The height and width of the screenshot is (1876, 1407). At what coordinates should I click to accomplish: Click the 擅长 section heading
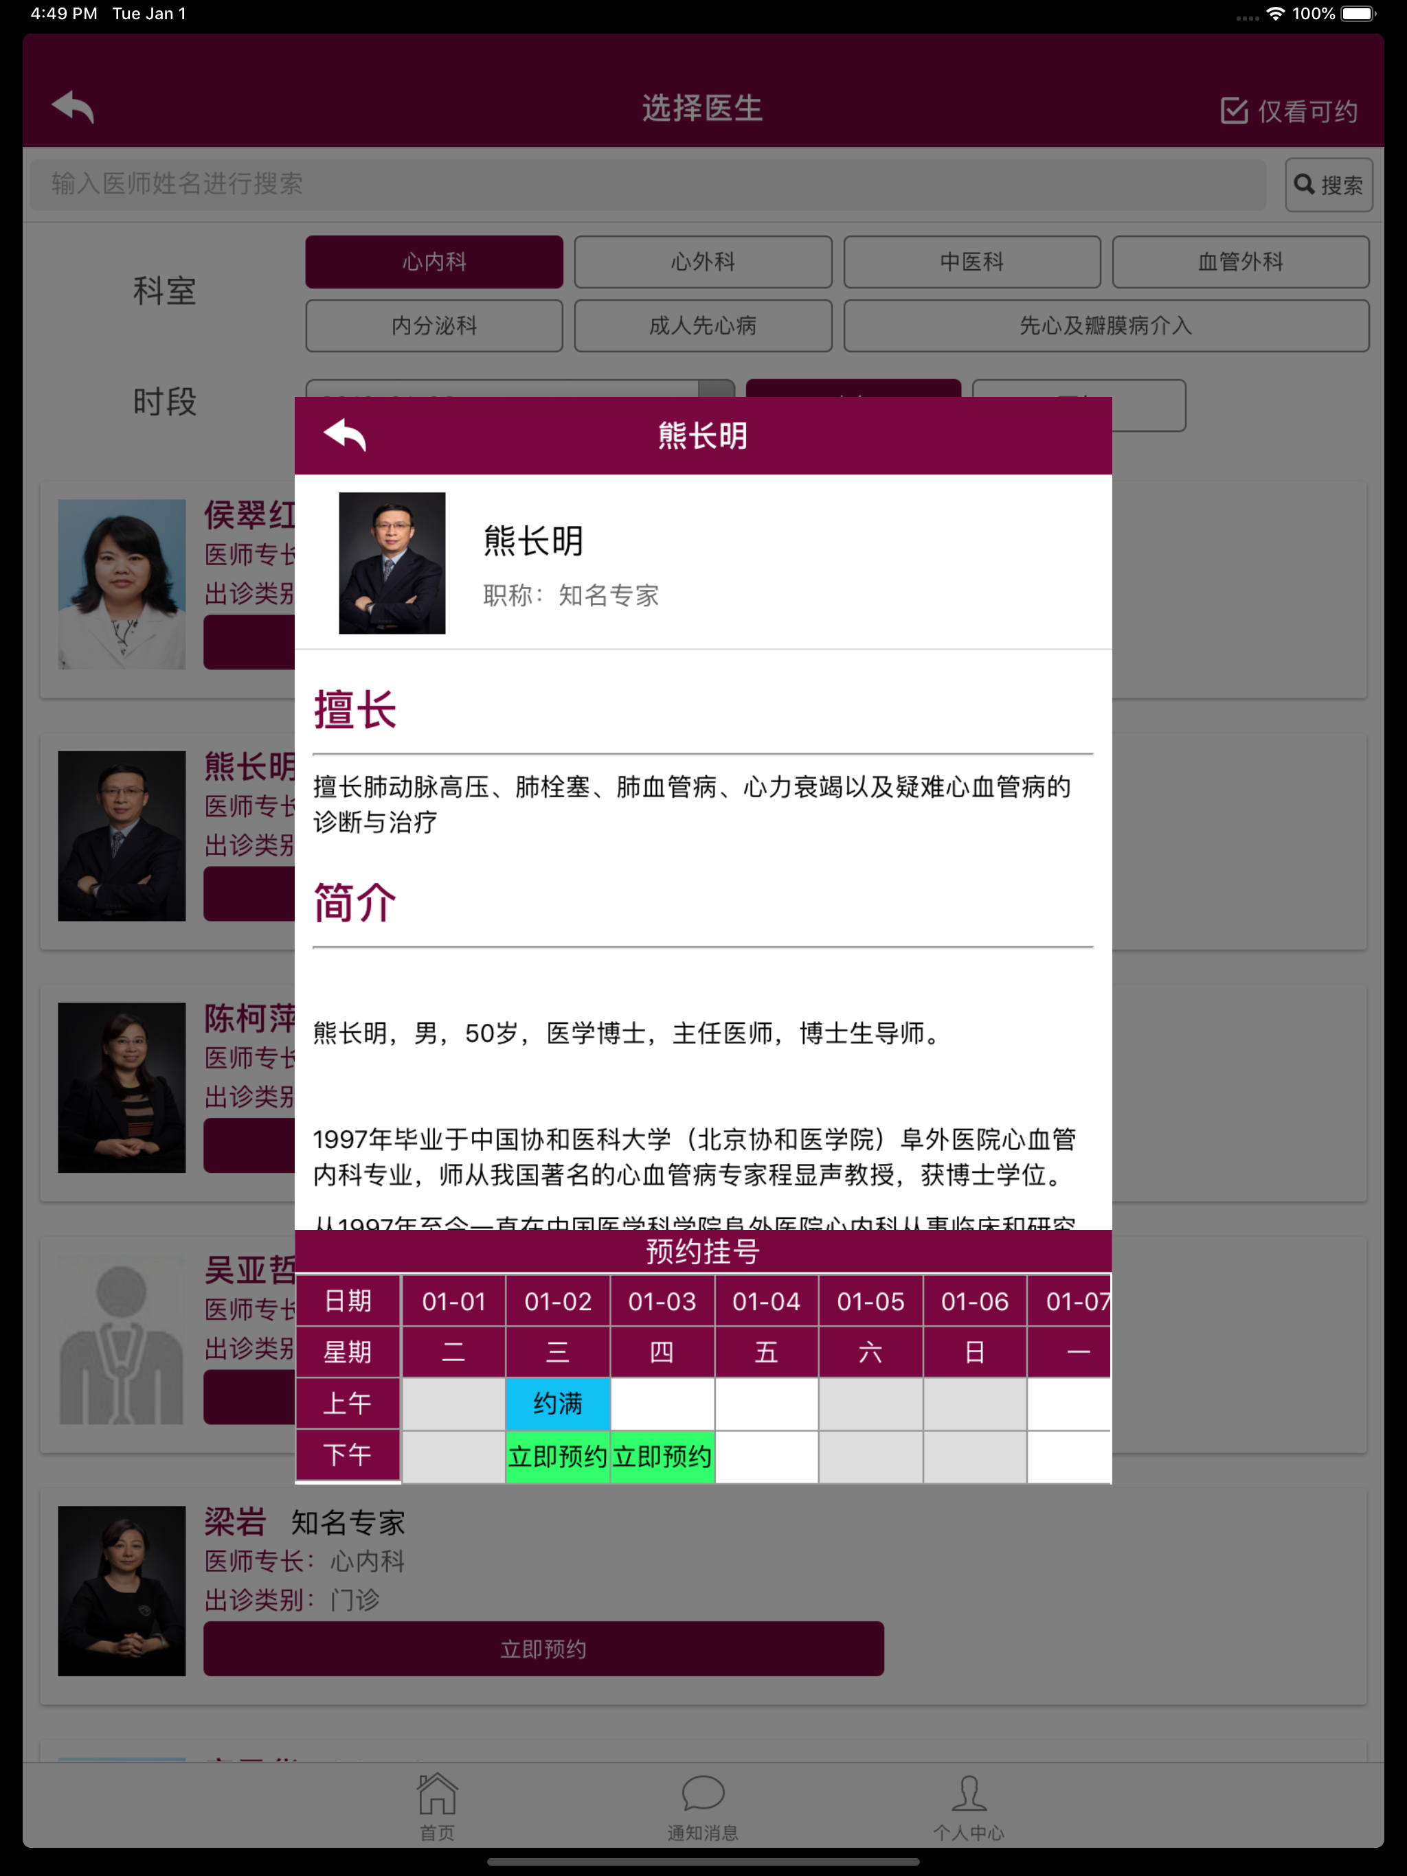354,710
